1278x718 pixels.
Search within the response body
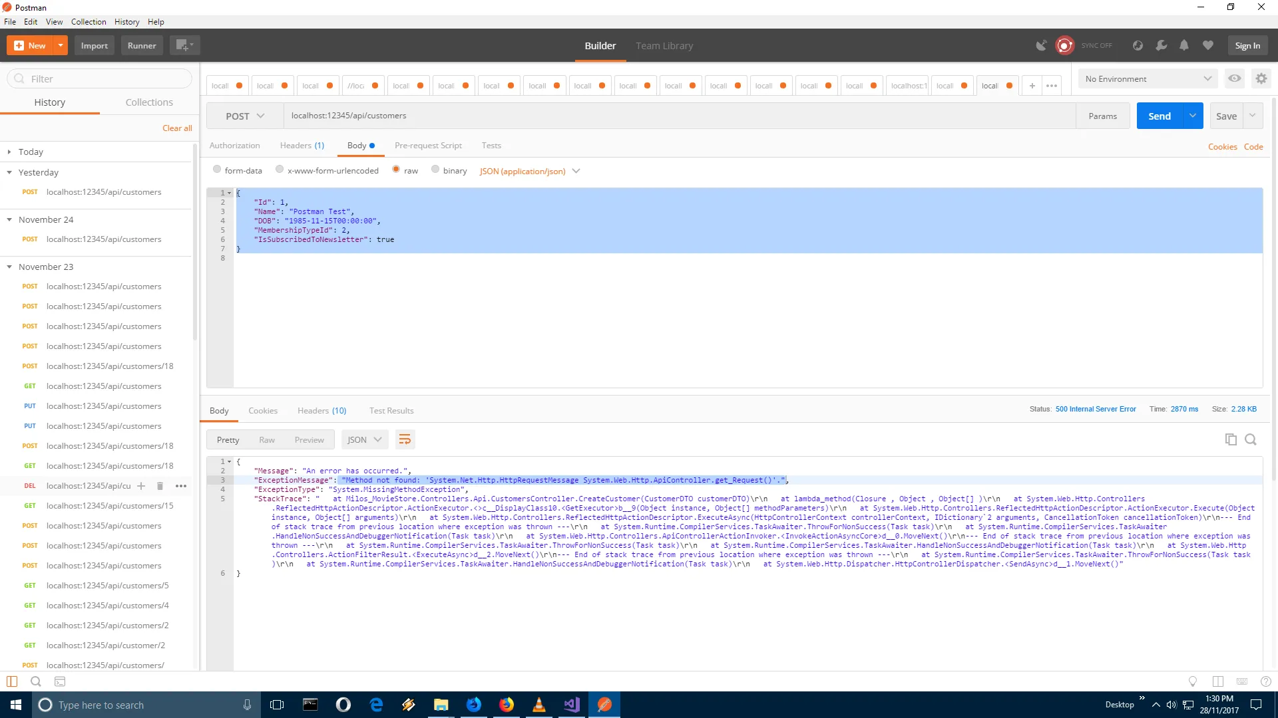pos(1251,439)
